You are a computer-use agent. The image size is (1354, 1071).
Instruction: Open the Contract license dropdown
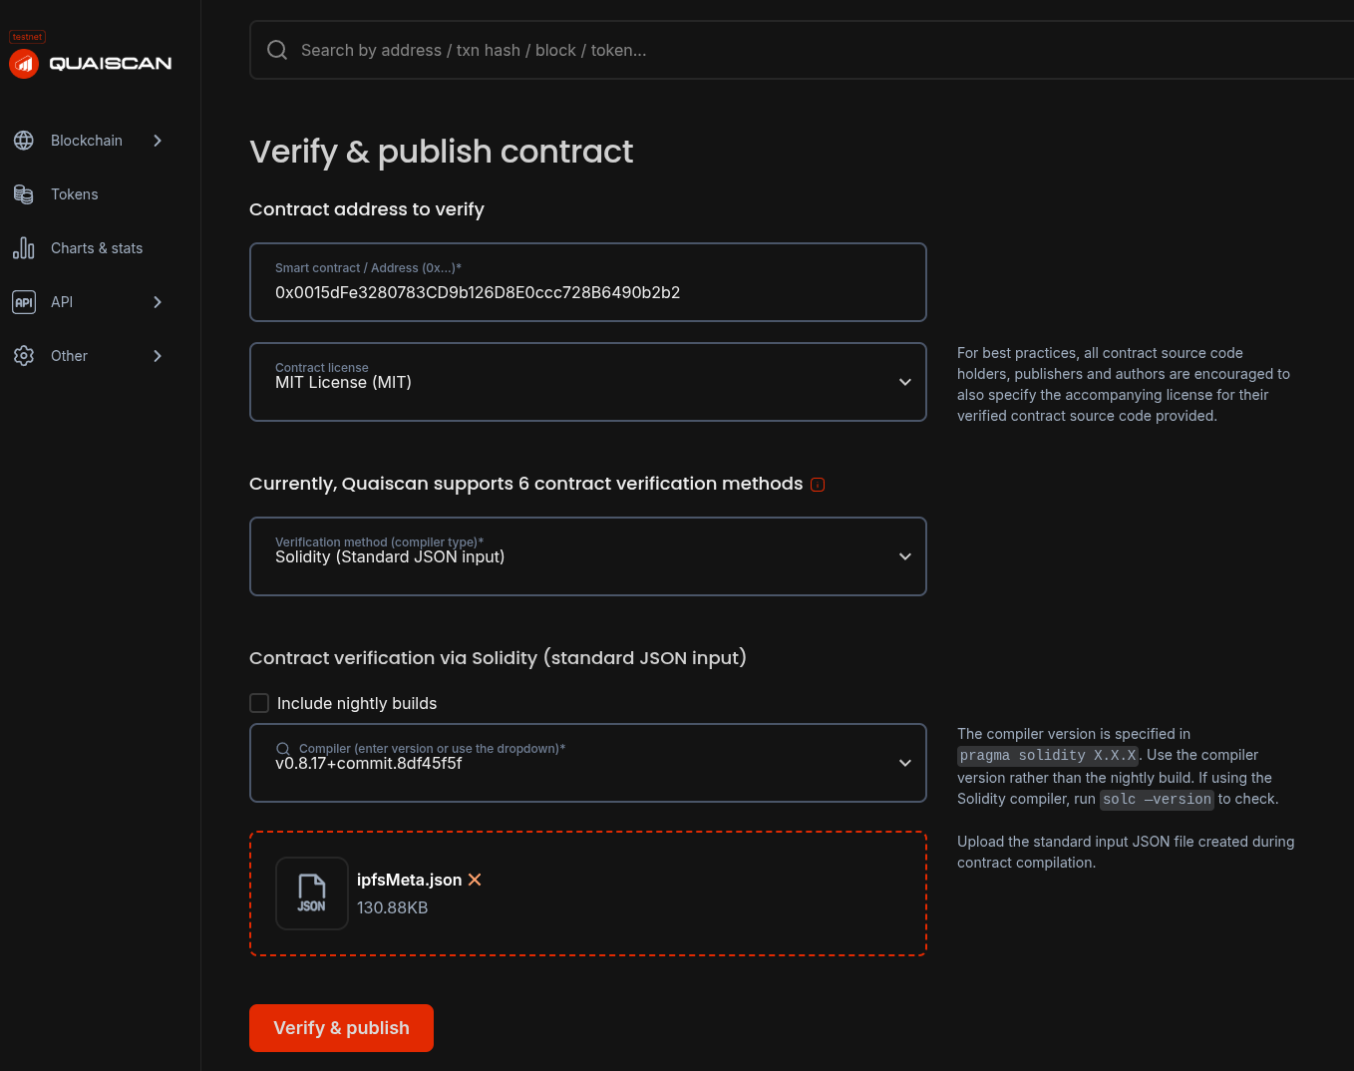coord(588,382)
